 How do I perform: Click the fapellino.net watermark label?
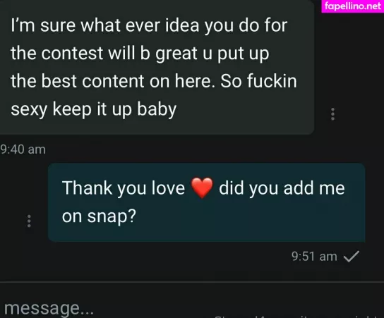[353, 6]
